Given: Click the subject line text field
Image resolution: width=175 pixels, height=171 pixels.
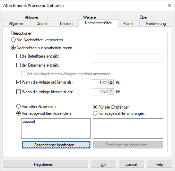Looking at the screenshot, I should pyautogui.click(x=127, y=57).
